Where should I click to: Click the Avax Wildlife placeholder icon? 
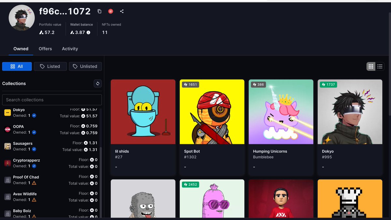[7, 197]
